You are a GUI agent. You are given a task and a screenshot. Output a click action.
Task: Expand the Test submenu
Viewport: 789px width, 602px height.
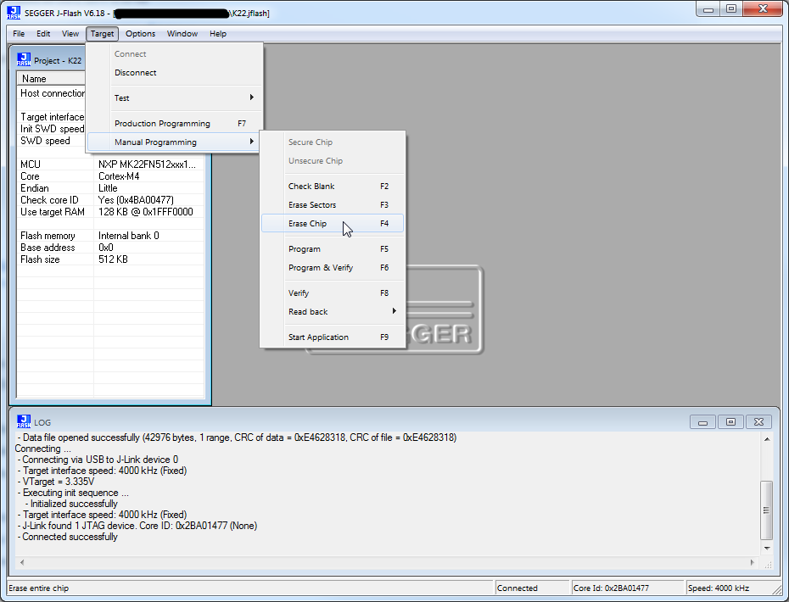point(175,98)
